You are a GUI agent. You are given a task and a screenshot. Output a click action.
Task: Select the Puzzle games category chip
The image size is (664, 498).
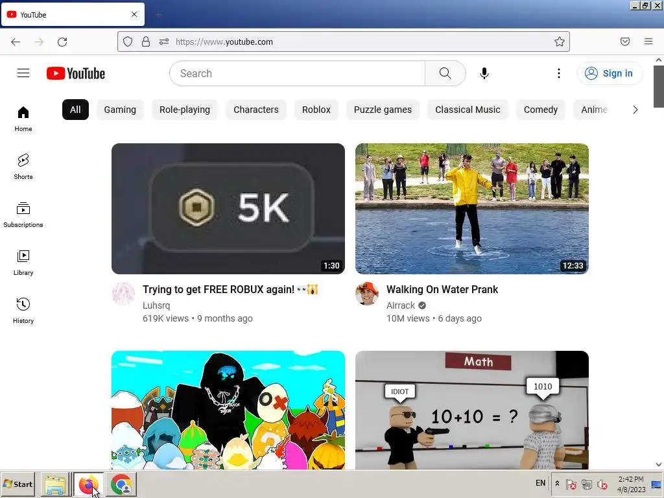[383, 110]
